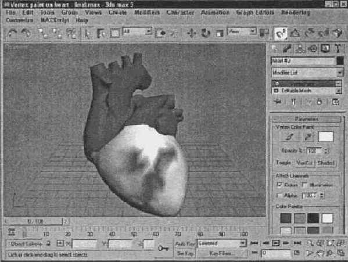Screen dimensions: 348x262
Task: Select the vertex Paint brush button
Action: pyautogui.click(x=289, y=137)
